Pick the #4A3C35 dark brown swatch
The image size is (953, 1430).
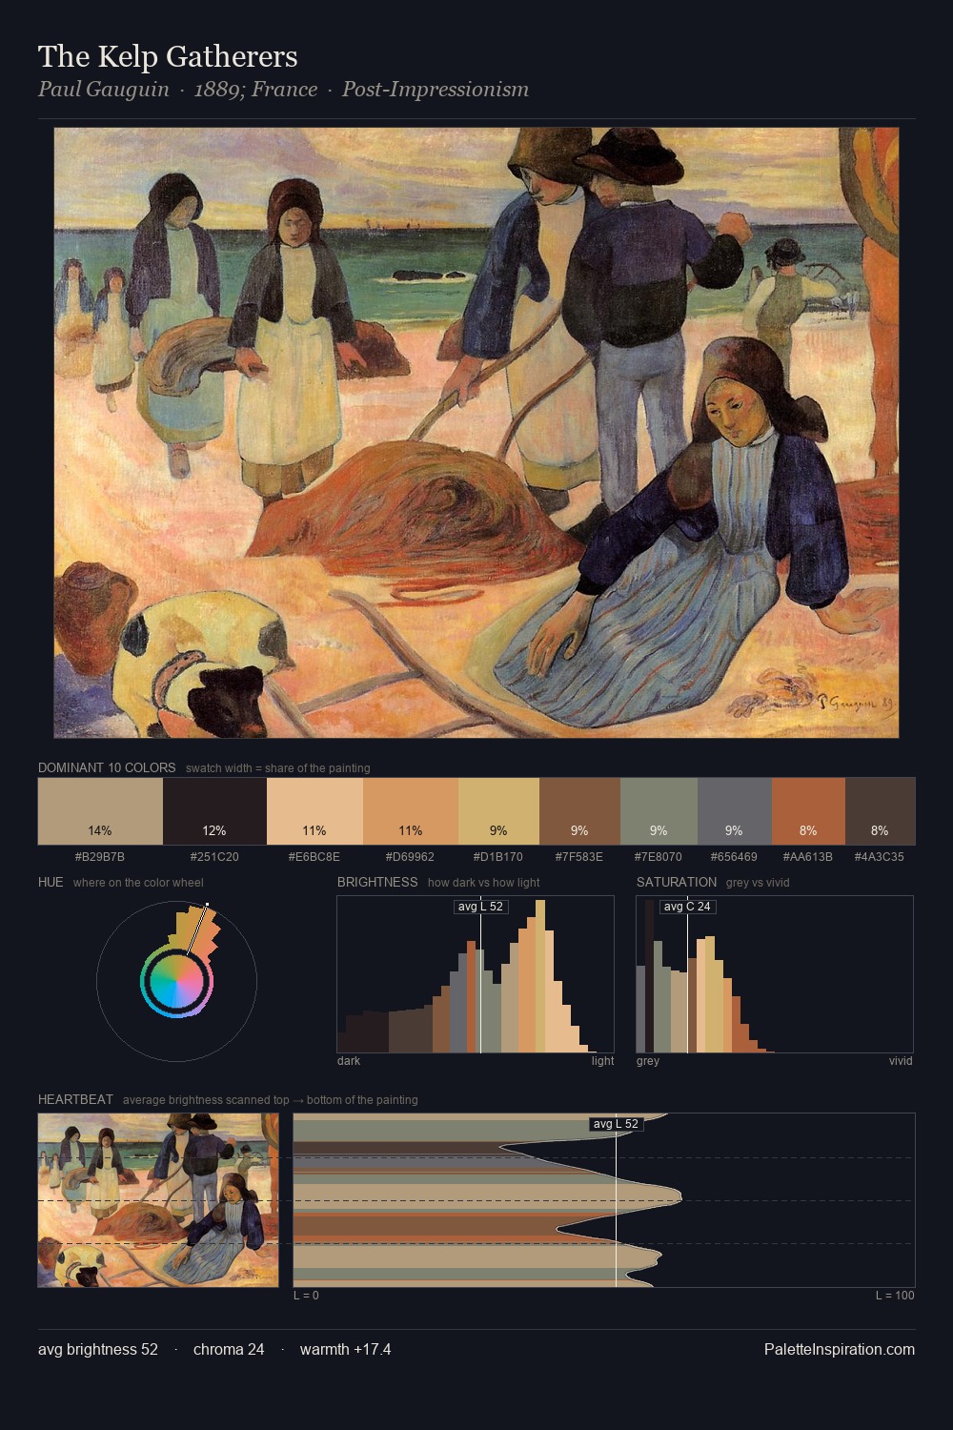tap(880, 811)
